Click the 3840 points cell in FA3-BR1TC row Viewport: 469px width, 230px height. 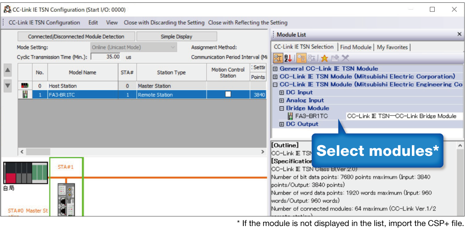click(x=258, y=95)
